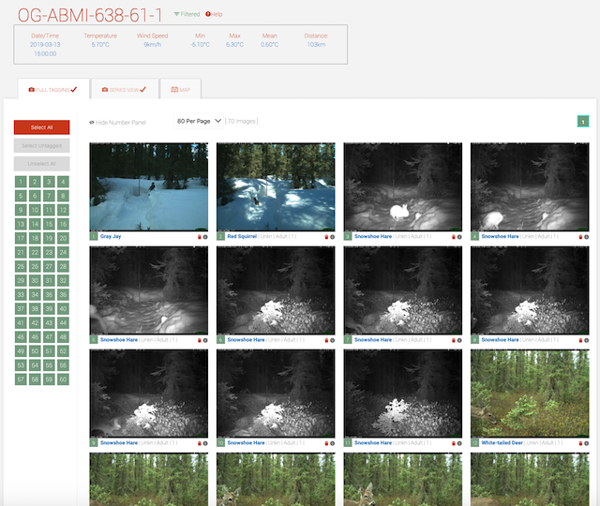Viewport: 600px width, 506px height.
Task: Click the date value 2019-03-13
Action: click(x=45, y=44)
